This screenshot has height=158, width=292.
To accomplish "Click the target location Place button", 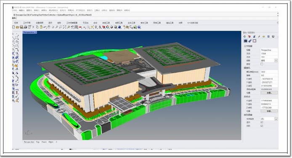I will coord(269,111).
